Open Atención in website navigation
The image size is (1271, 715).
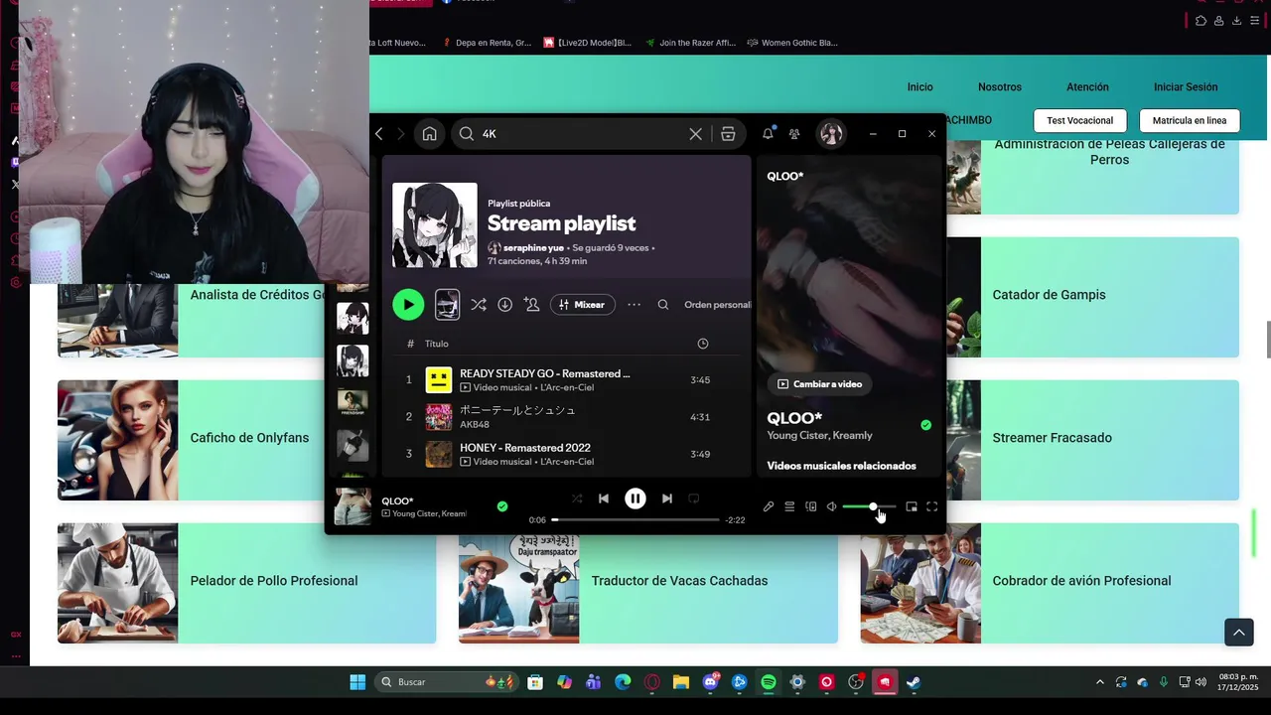pos(1087,87)
